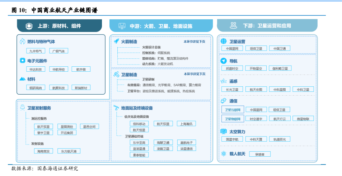Viewport: 342px width, 176px height.
Task: Click the 钢研高纳 materials box
Action: [x=36, y=87]
